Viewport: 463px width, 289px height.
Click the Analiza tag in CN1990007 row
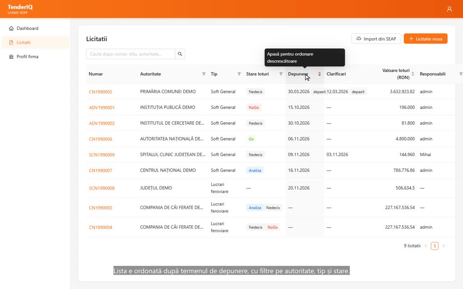pos(255,171)
